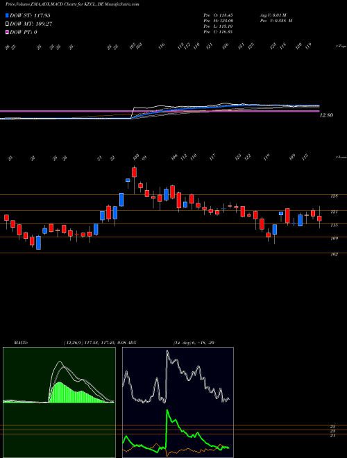
Task: Open the MACD histogram panel
Action: pos(59,402)
